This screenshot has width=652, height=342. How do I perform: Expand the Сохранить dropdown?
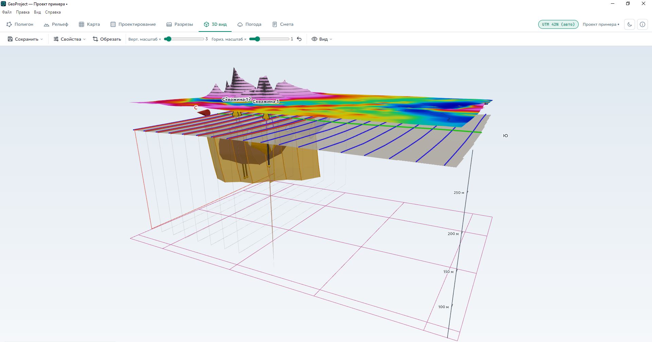[25, 39]
